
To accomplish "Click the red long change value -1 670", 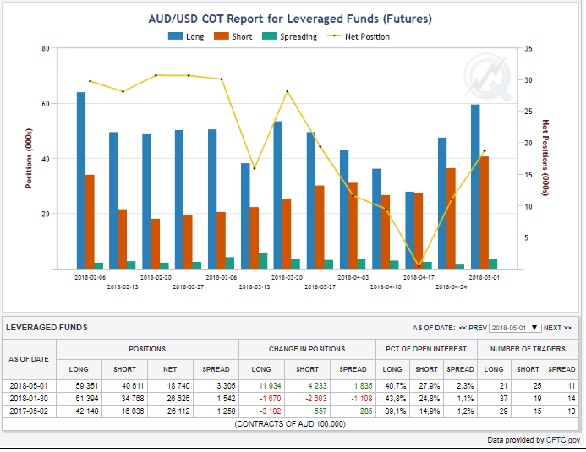I will (x=271, y=398).
